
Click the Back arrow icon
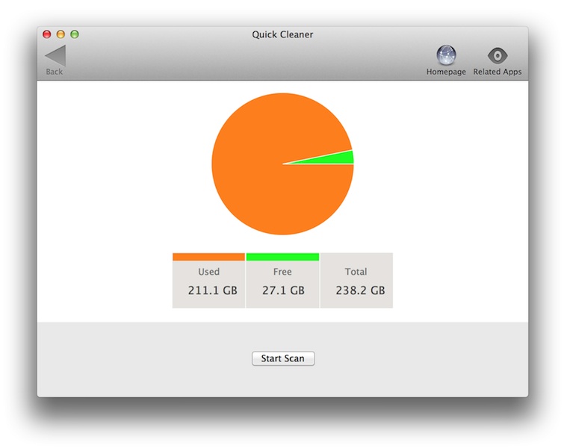[x=55, y=56]
